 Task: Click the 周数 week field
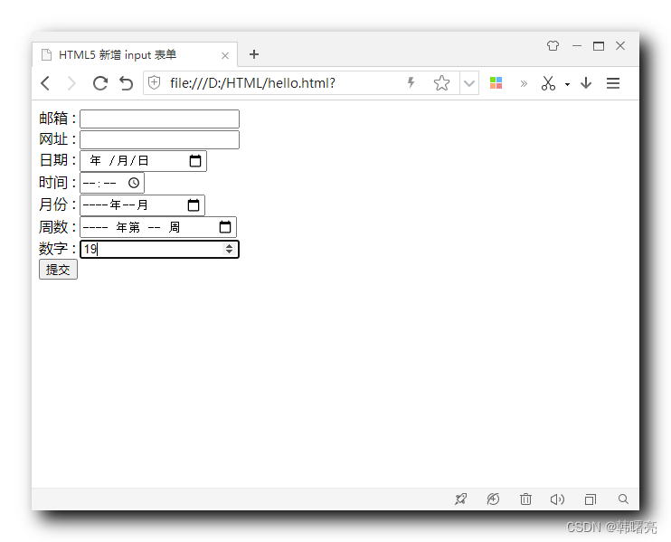point(158,227)
